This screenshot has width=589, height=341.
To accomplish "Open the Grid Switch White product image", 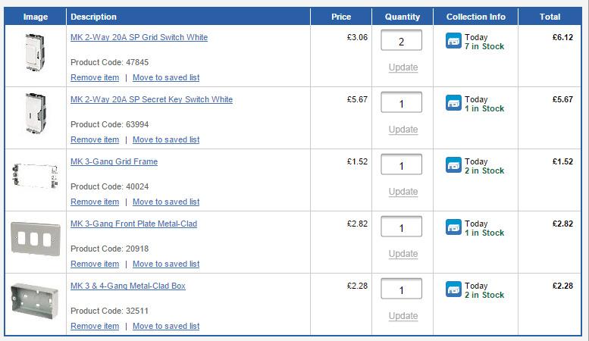I will pyautogui.click(x=35, y=56).
